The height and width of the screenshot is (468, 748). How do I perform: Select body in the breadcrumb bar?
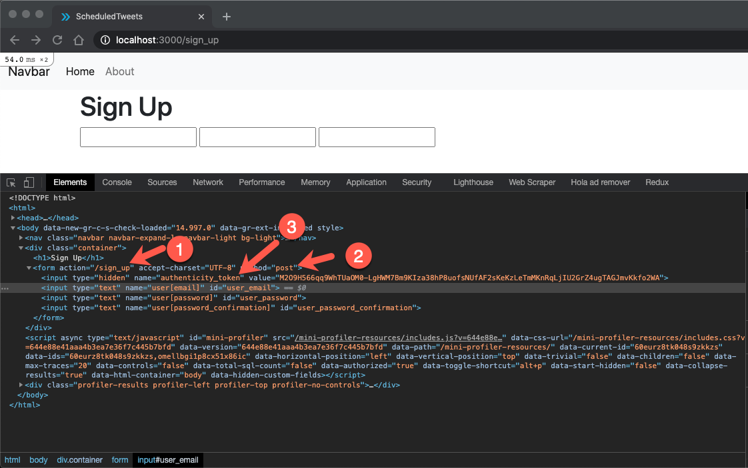(x=39, y=460)
